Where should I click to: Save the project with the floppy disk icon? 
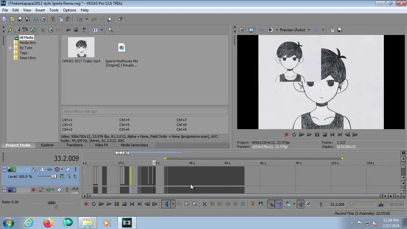pos(20,19)
